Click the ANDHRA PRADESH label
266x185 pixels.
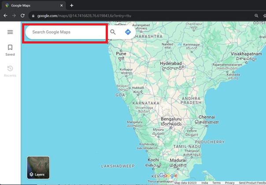(x=191, y=101)
